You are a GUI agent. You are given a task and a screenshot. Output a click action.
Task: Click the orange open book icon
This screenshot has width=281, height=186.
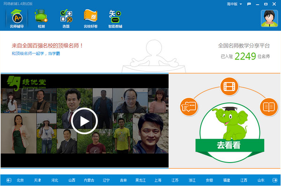coord(269,107)
